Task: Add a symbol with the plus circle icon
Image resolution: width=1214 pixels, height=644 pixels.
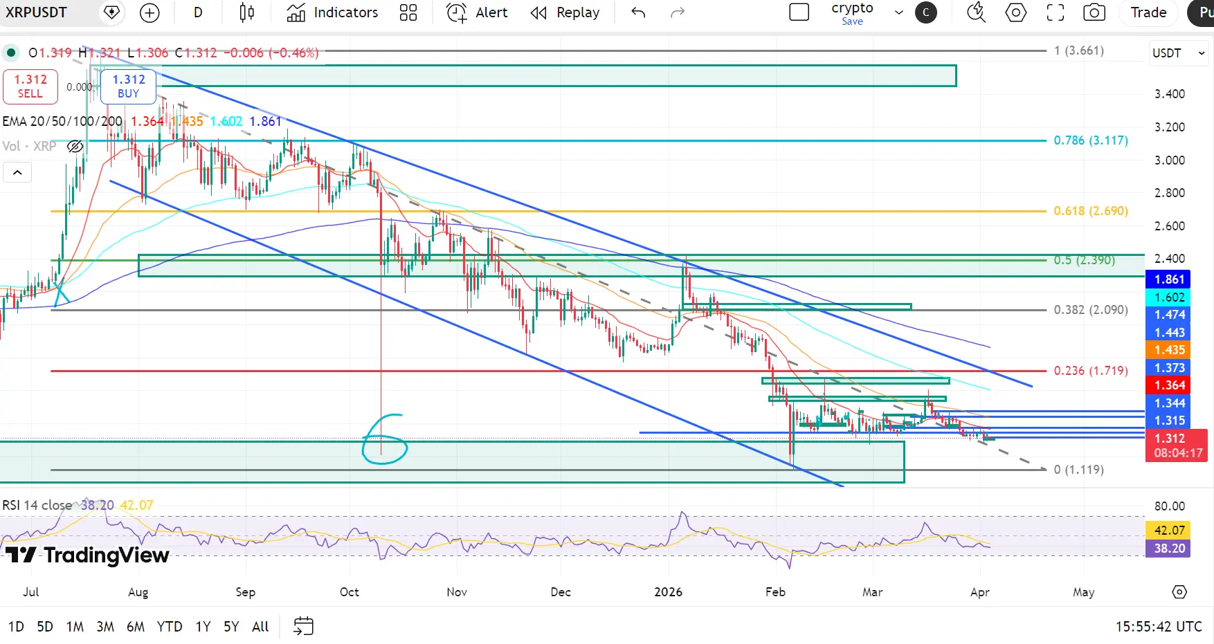Action: [150, 12]
